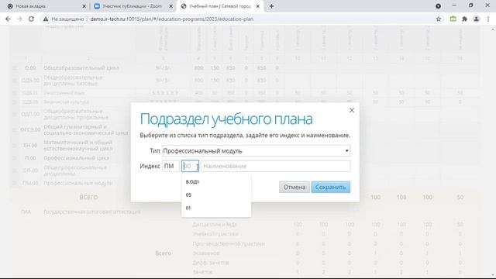Screen dimensions: 496x279
Task: Click the Наименование text field
Action: [276, 166]
